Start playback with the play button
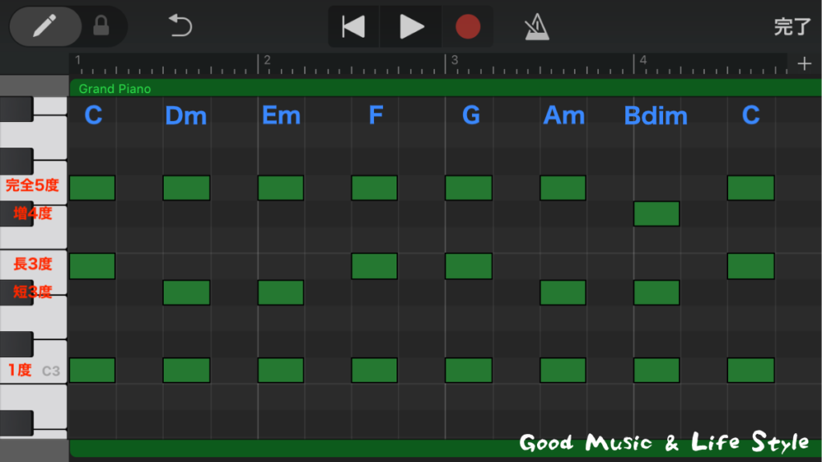822x462 pixels. pyautogui.click(x=410, y=26)
